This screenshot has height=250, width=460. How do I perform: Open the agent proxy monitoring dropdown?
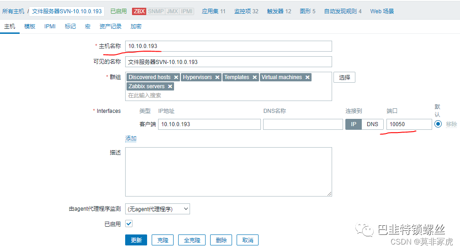[158, 209]
